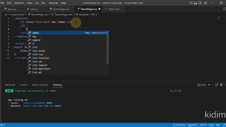226x127 pixels.
Task: Change the CRLF line ending setting
Action: point(211,125)
